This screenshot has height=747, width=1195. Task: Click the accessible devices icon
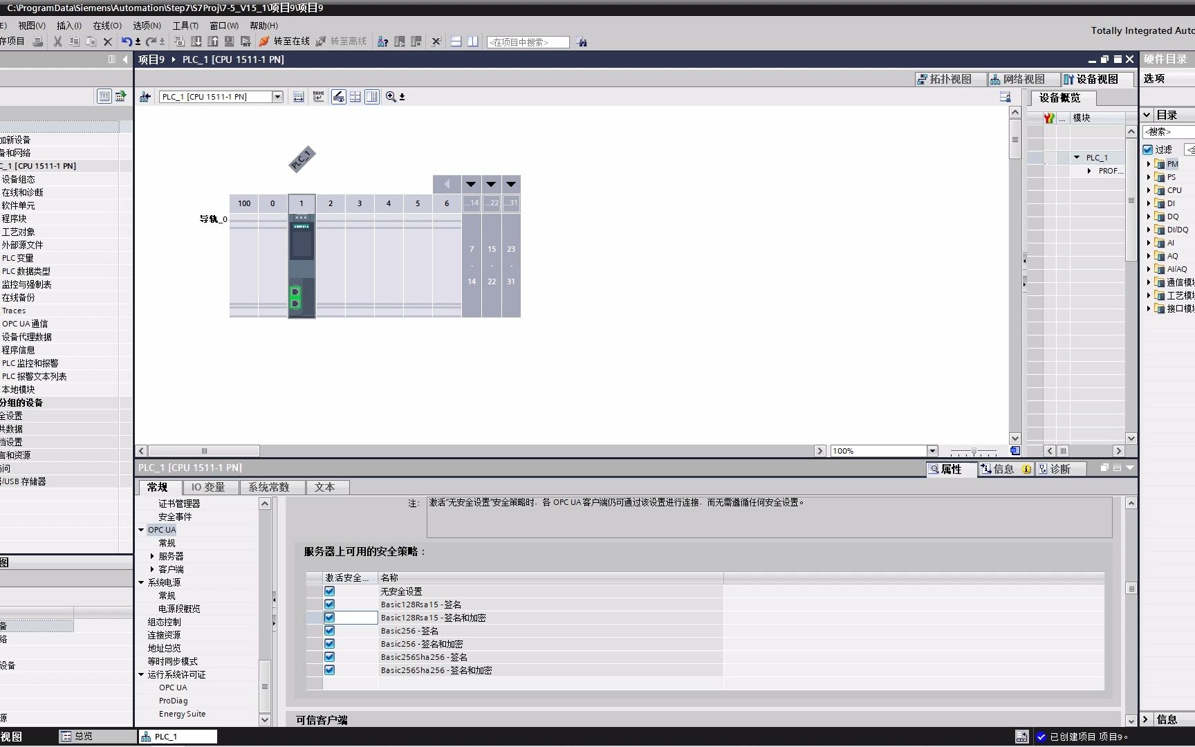click(382, 41)
